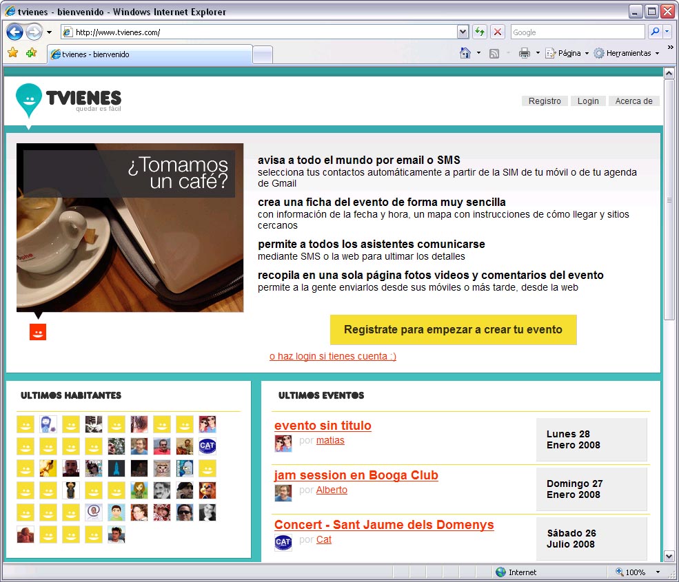Click the browser Forward arrow button
The image size is (679, 582).
tap(34, 32)
